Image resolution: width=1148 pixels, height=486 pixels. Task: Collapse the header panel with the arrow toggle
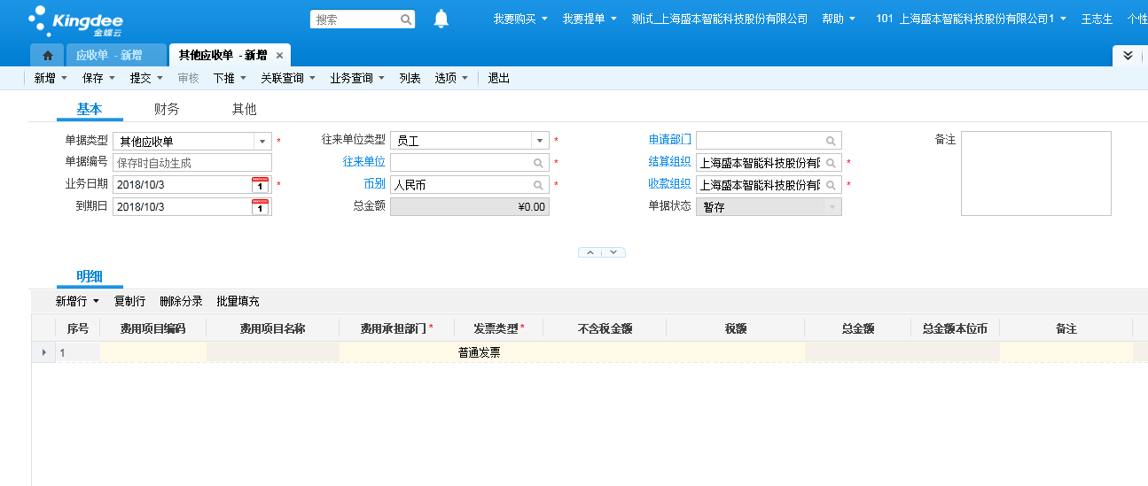click(x=590, y=252)
